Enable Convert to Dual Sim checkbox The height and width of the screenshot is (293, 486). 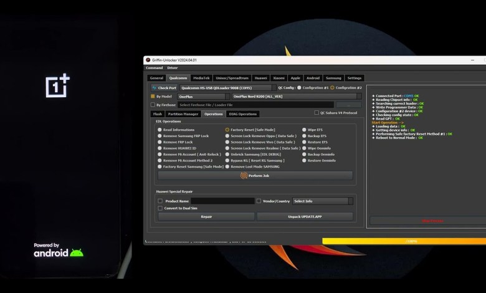point(160,208)
